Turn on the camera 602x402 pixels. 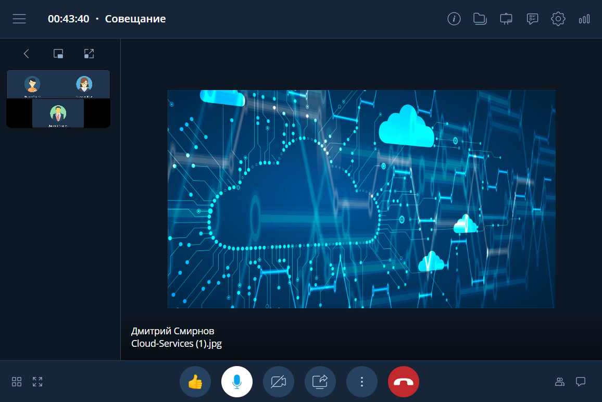click(279, 382)
